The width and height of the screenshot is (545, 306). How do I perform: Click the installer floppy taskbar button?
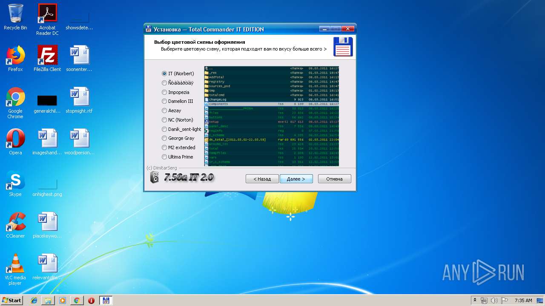point(106,300)
